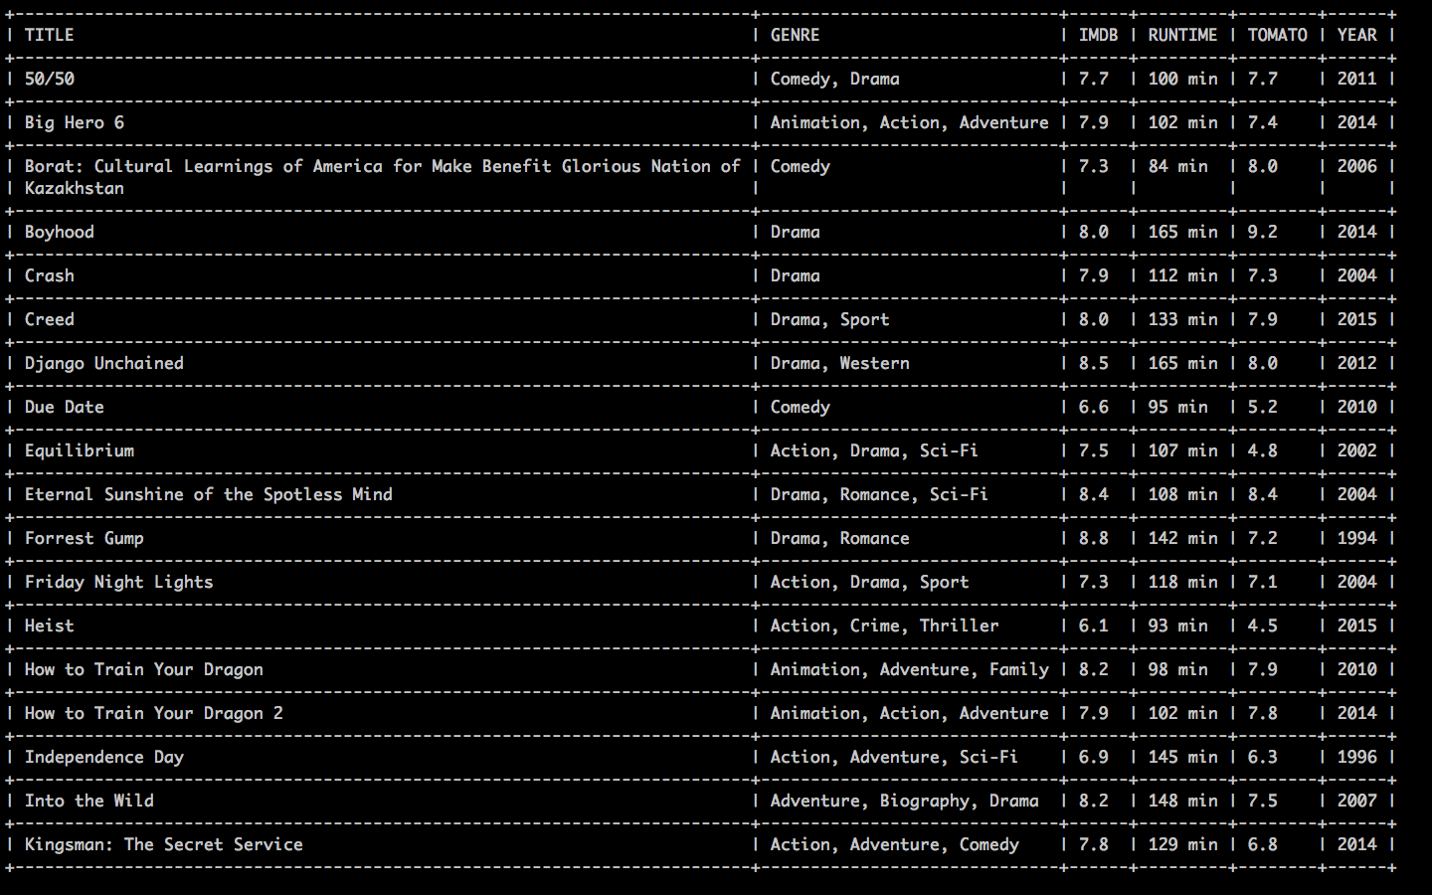1432x895 pixels.
Task: Select the title "Django Unchained"
Action: coord(104,363)
